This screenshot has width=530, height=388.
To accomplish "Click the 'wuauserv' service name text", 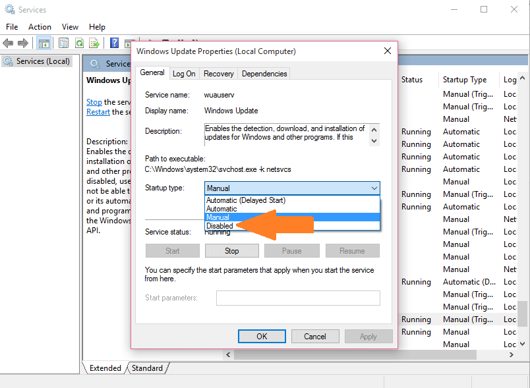I will [219, 95].
